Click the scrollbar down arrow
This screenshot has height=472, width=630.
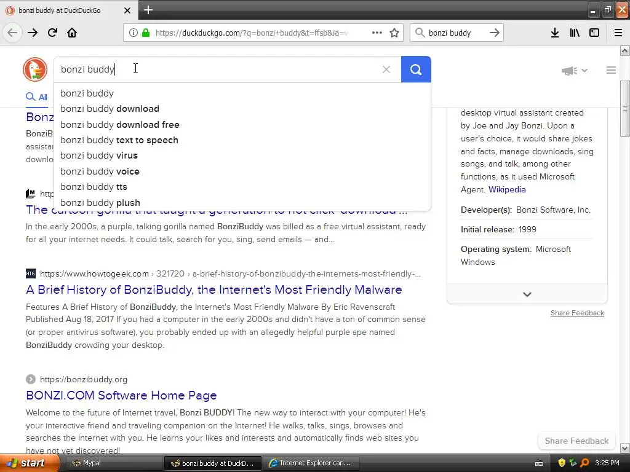pyautogui.click(x=625, y=448)
